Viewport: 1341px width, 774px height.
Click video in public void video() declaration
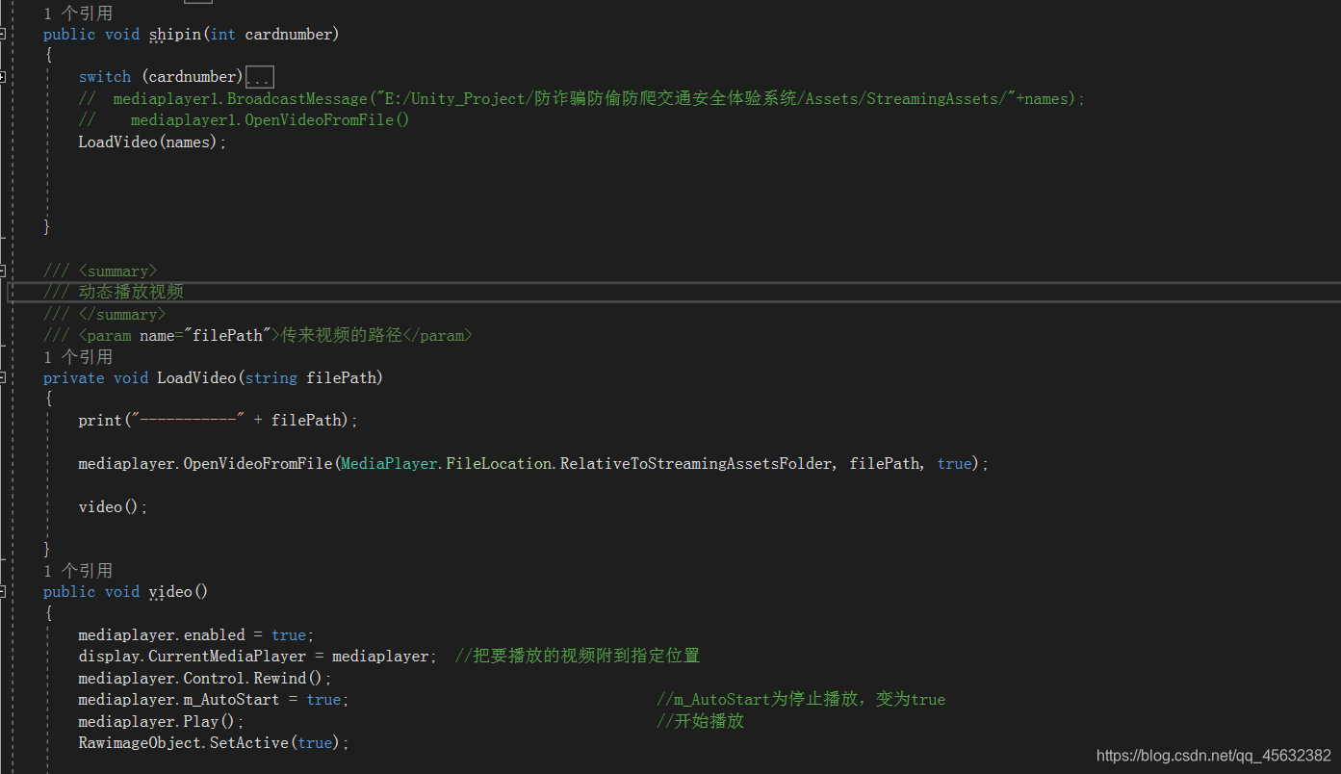click(x=170, y=591)
